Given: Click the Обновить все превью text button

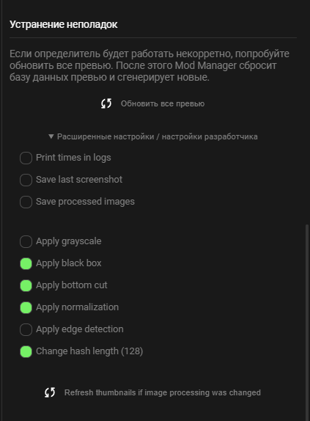Looking at the screenshot, I should pyautogui.click(x=163, y=103).
